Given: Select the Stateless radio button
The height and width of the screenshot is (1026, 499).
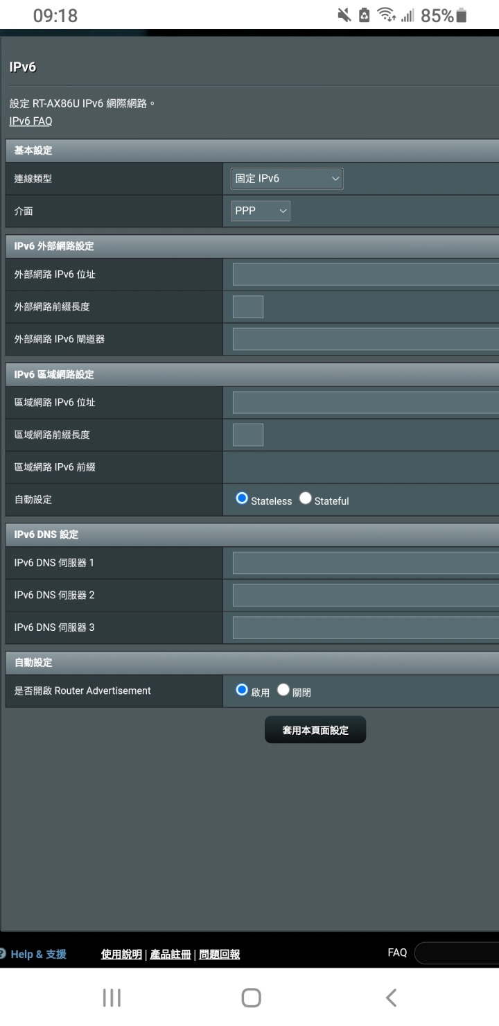Looking at the screenshot, I should (x=242, y=498).
